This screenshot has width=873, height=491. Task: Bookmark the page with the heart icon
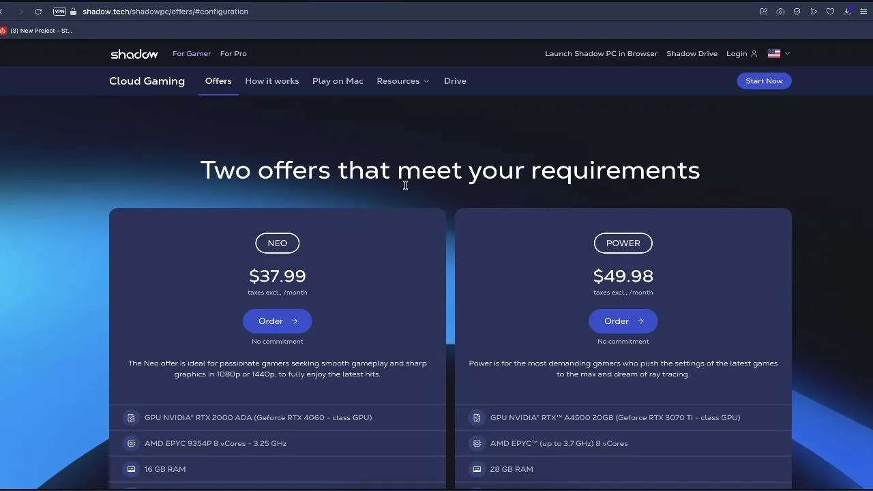(x=830, y=12)
